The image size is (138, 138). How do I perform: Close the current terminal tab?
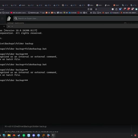[4, 26]
